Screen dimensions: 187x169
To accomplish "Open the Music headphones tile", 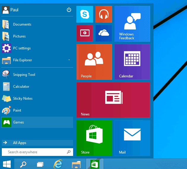I will click(104, 14).
